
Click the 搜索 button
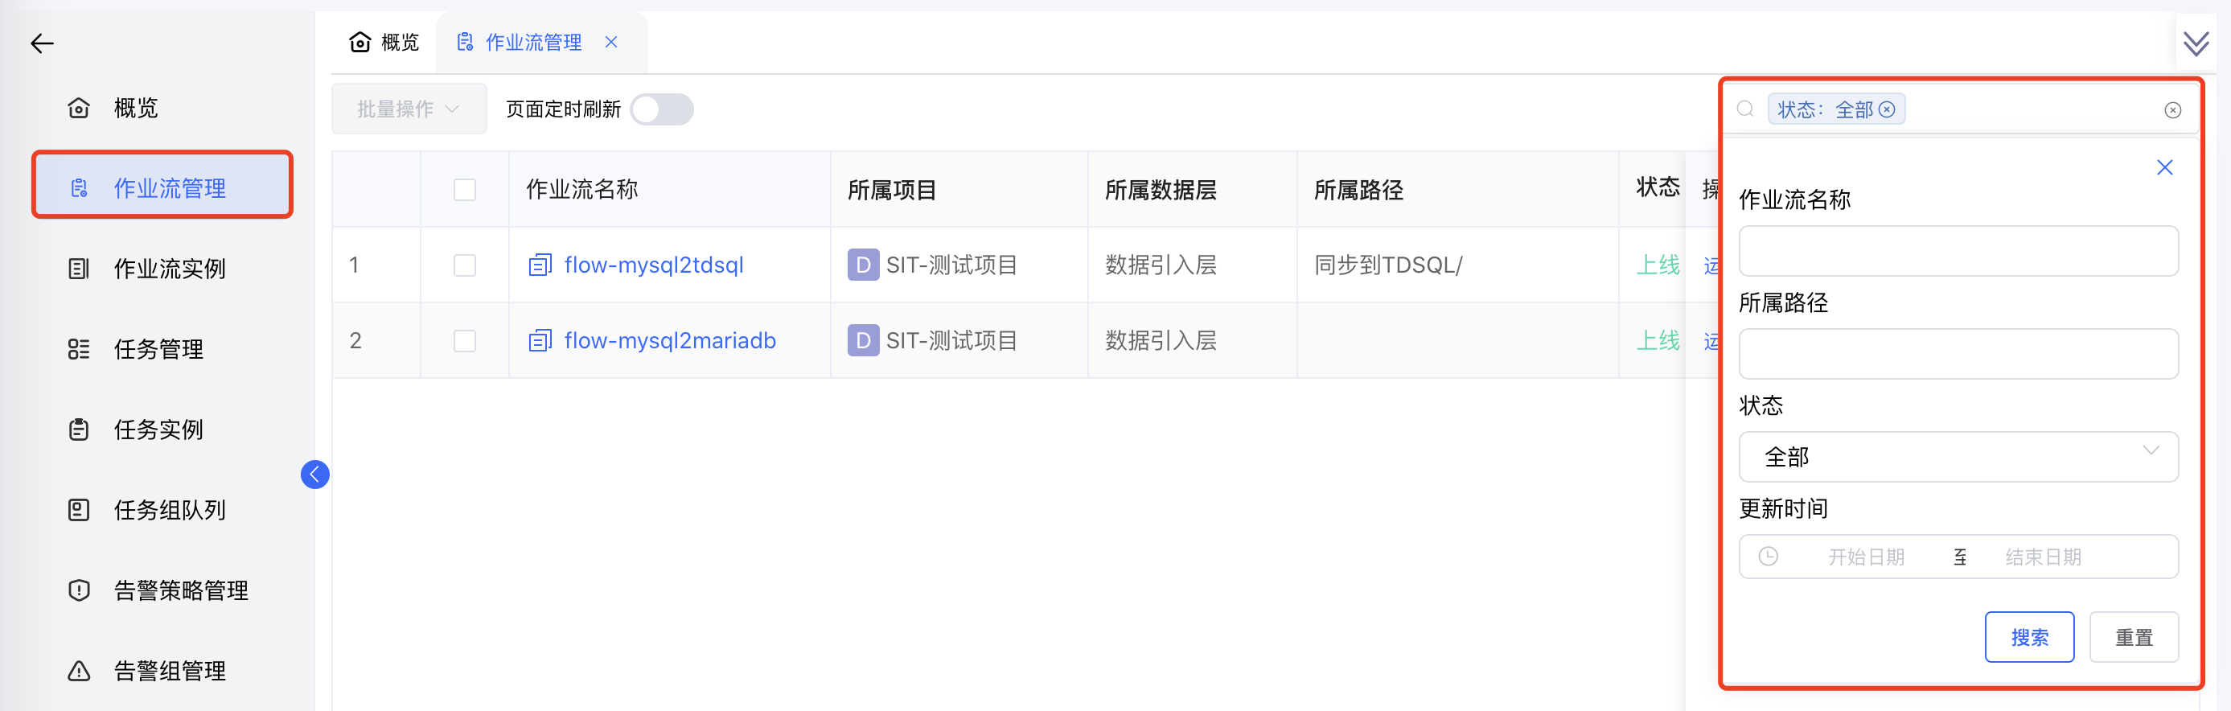point(2030,636)
